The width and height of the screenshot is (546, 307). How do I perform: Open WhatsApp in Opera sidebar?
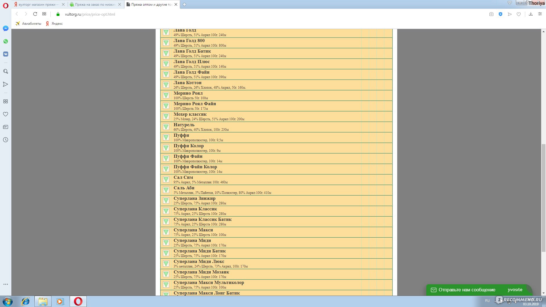tap(5, 41)
